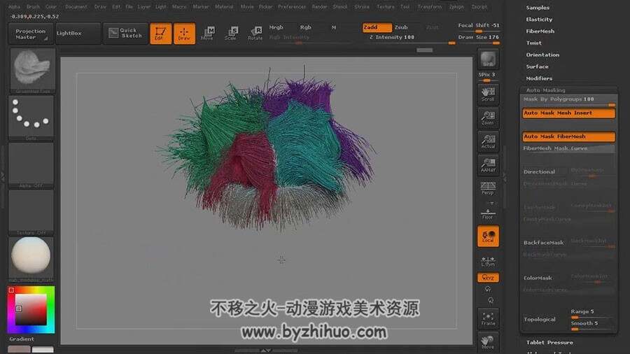Collapse the Auto Masking section

545,90
